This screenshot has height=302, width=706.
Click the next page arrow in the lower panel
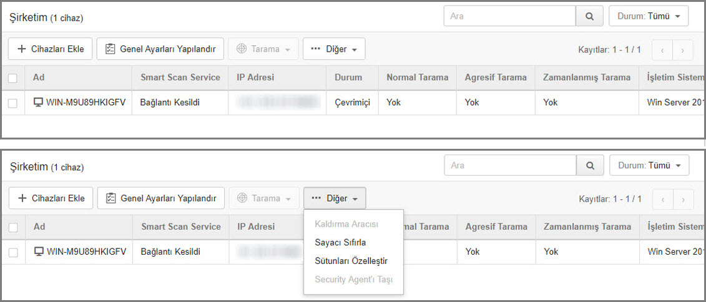click(x=684, y=199)
